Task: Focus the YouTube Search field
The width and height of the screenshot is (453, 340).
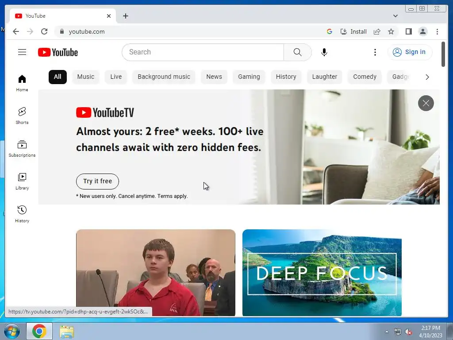Action: [203, 52]
